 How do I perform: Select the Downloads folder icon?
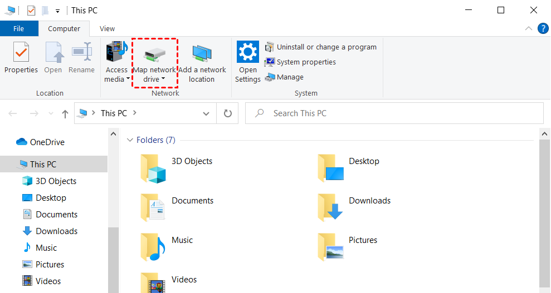tap(330, 208)
